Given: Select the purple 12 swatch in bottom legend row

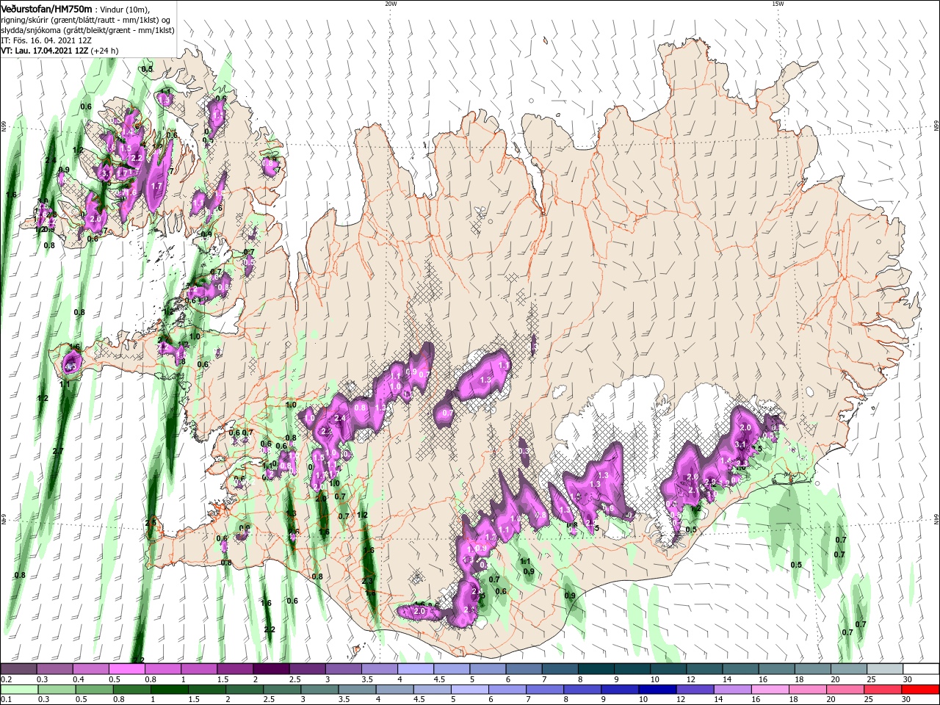Looking at the screenshot, I should coord(694,690).
